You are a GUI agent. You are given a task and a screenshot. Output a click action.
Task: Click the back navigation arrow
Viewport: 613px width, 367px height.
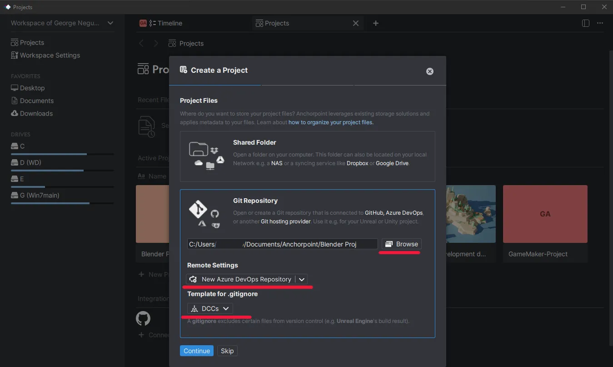(141, 43)
